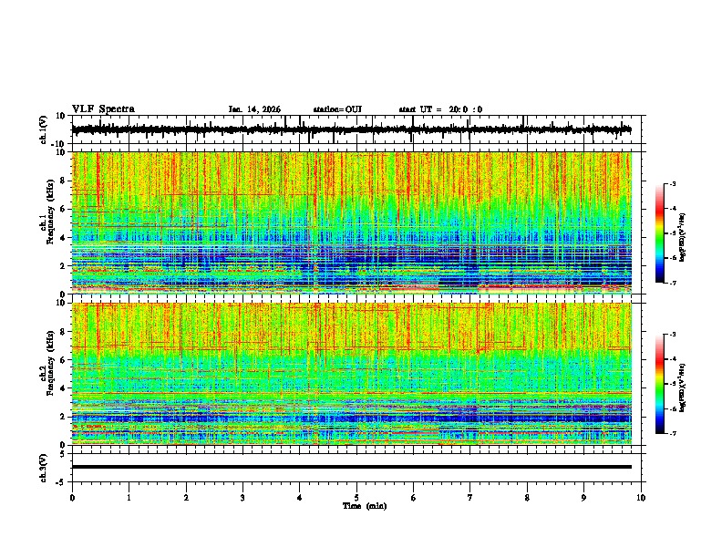
Task: Click time axis tick label '8'
Action: pyautogui.click(x=527, y=498)
